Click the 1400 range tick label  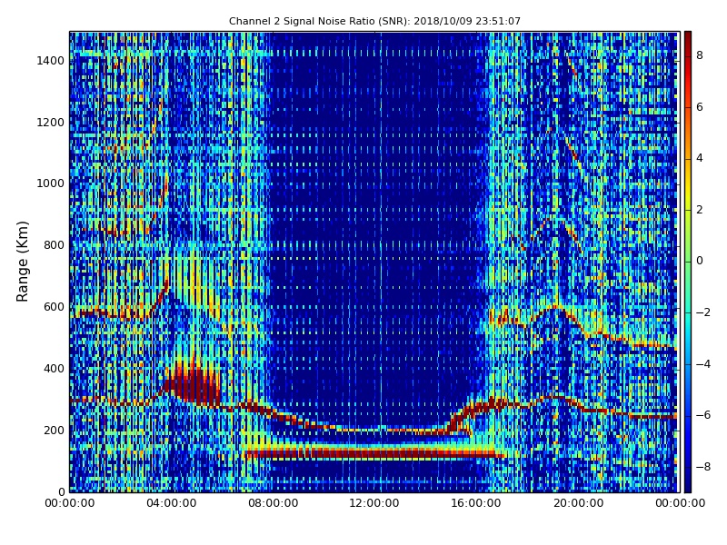coord(51,61)
